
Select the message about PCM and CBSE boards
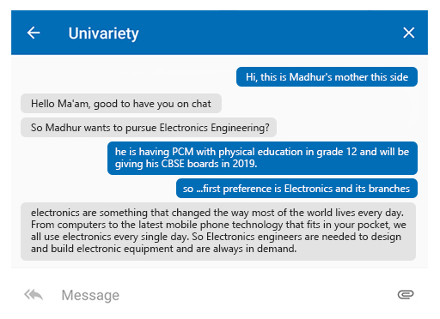point(262,158)
